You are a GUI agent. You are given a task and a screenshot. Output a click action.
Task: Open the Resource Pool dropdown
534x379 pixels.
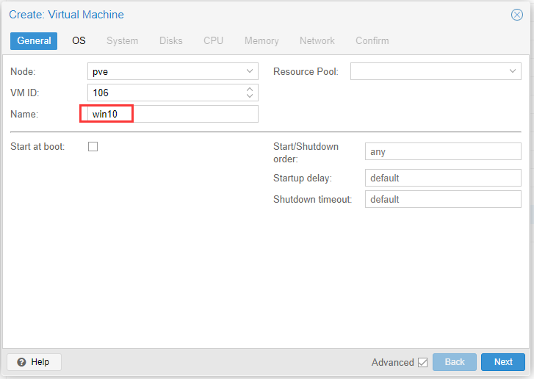(513, 71)
